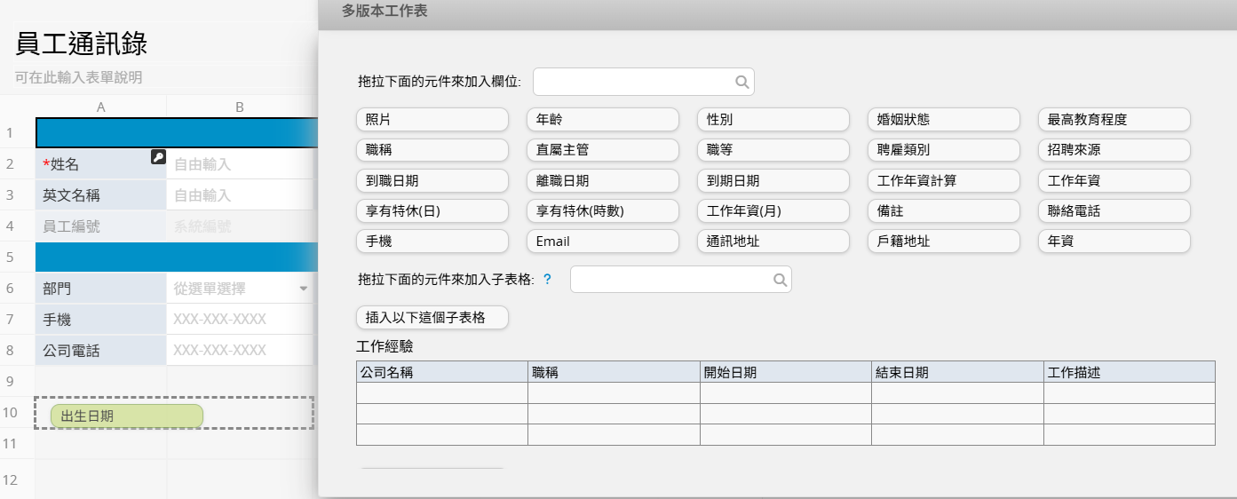Click search magnifier in field search box

(741, 83)
